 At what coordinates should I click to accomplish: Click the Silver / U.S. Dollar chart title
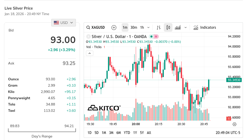[119, 37]
